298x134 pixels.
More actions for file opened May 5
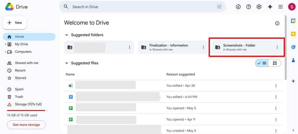click(276, 108)
